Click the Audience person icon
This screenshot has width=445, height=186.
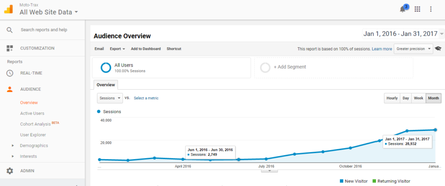tap(10, 89)
